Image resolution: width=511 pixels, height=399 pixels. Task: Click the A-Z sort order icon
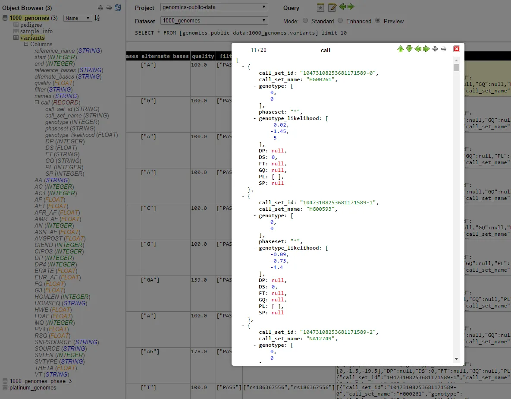[97, 18]
